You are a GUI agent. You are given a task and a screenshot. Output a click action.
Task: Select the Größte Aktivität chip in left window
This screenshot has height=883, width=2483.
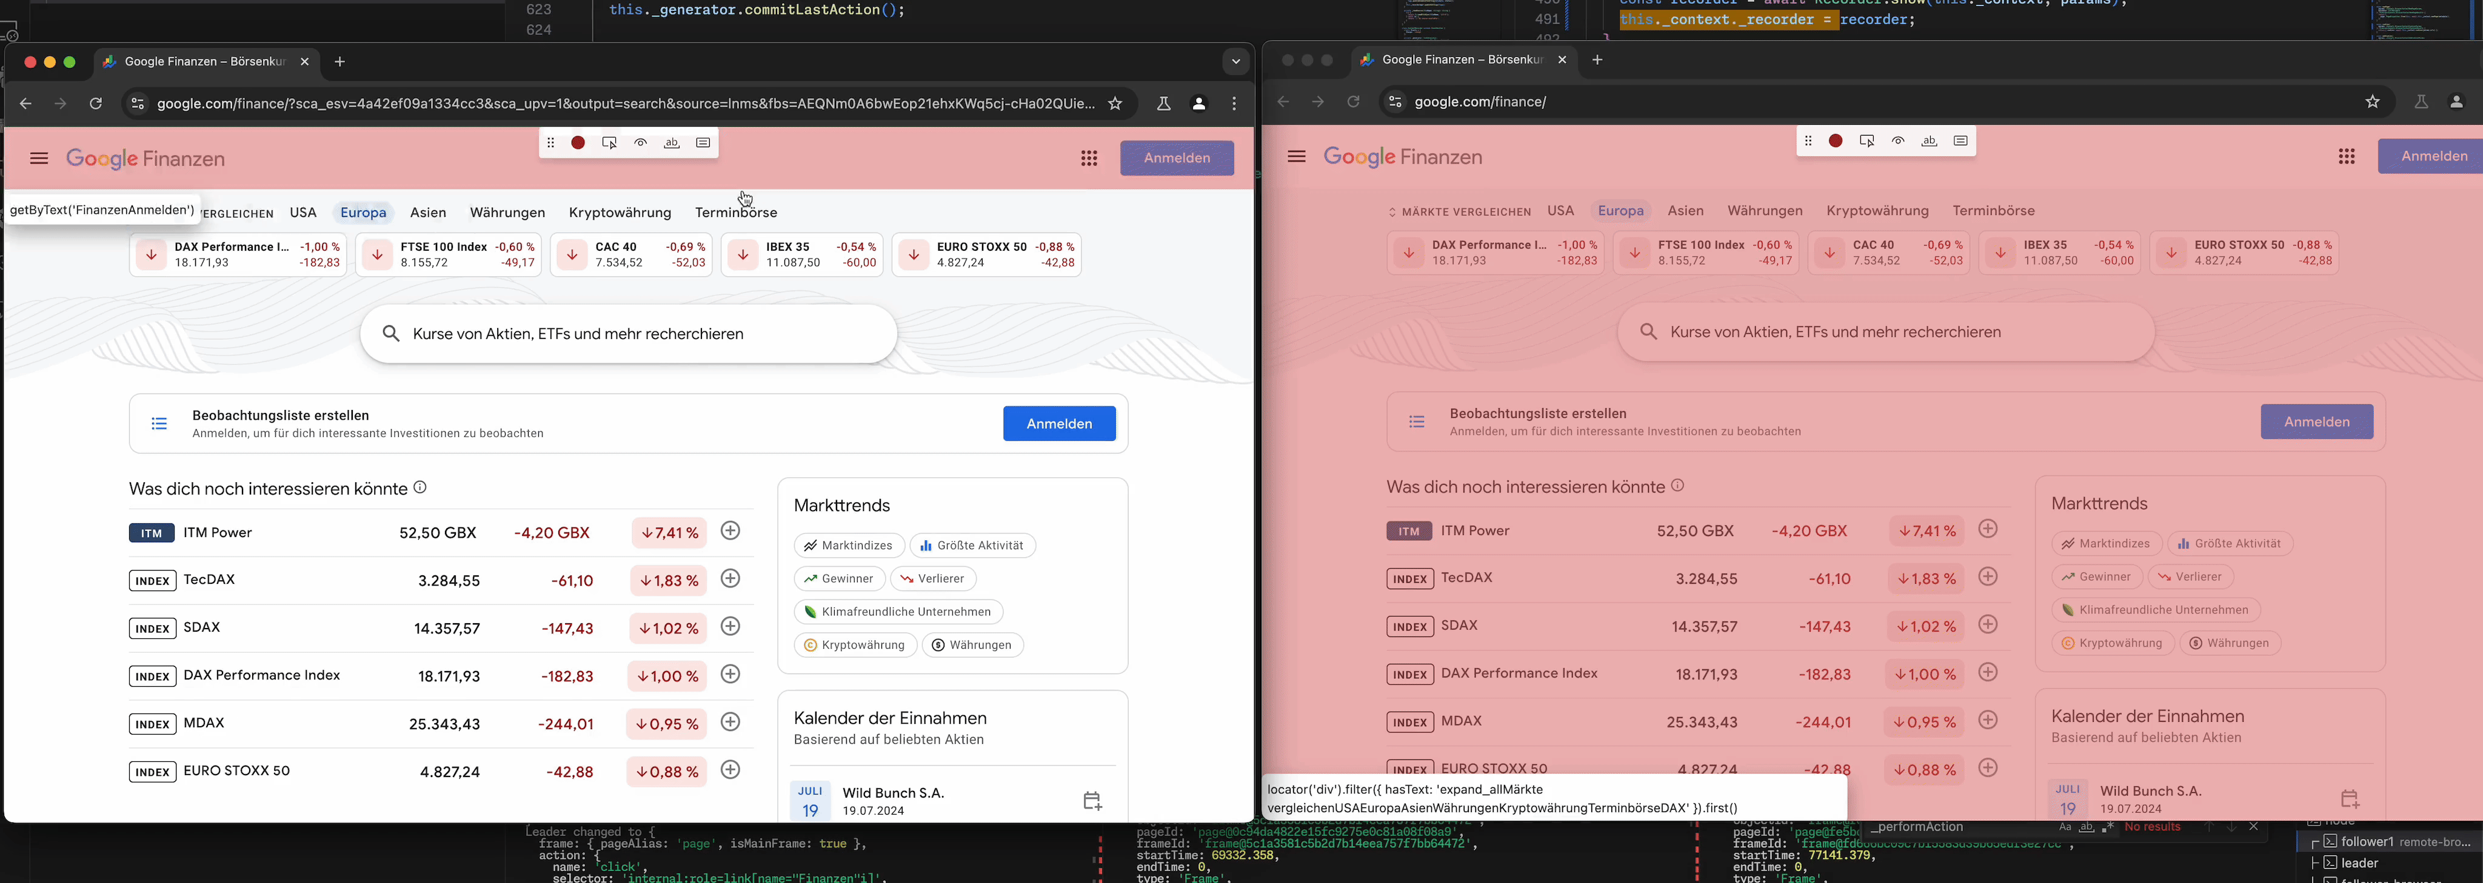[972, 546]
